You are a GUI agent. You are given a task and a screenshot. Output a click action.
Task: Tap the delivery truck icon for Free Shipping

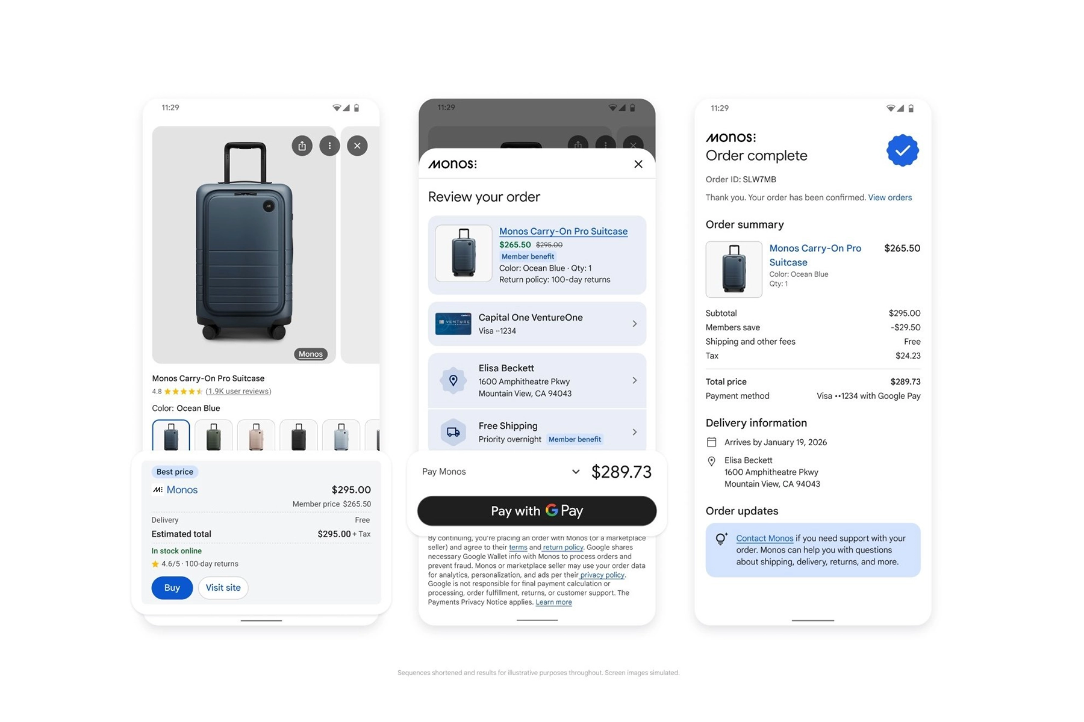[x=453, y=432]
